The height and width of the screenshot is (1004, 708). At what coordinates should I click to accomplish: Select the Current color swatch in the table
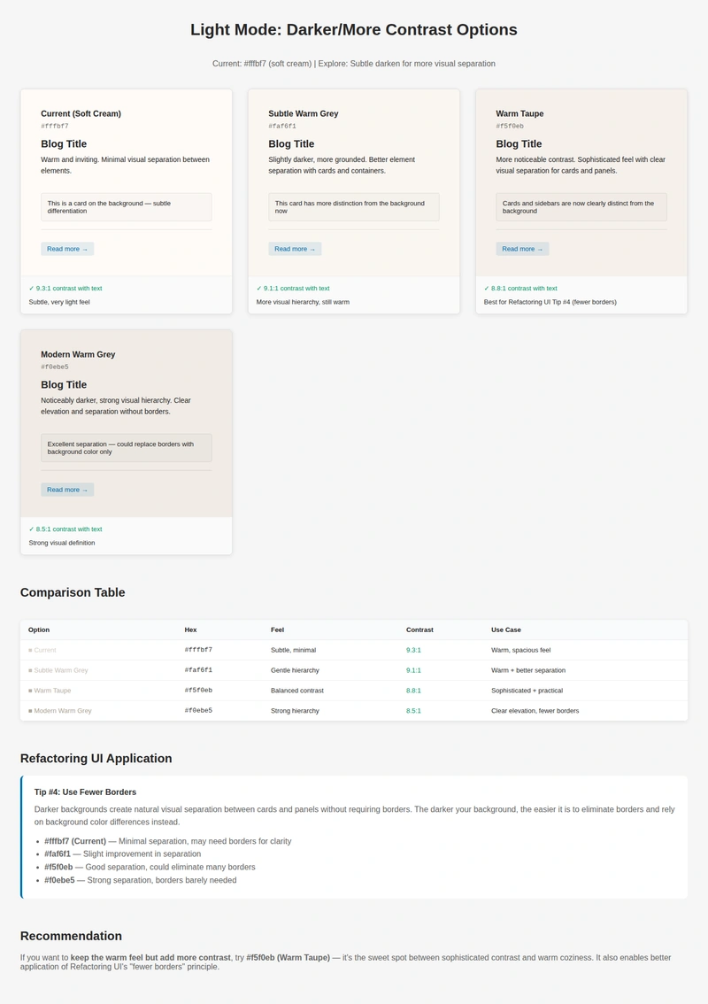click(29, 650)
